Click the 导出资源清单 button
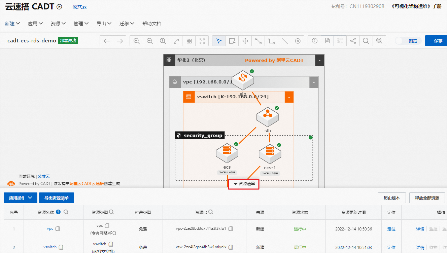 pyautogui.click(x=57, y=198)
